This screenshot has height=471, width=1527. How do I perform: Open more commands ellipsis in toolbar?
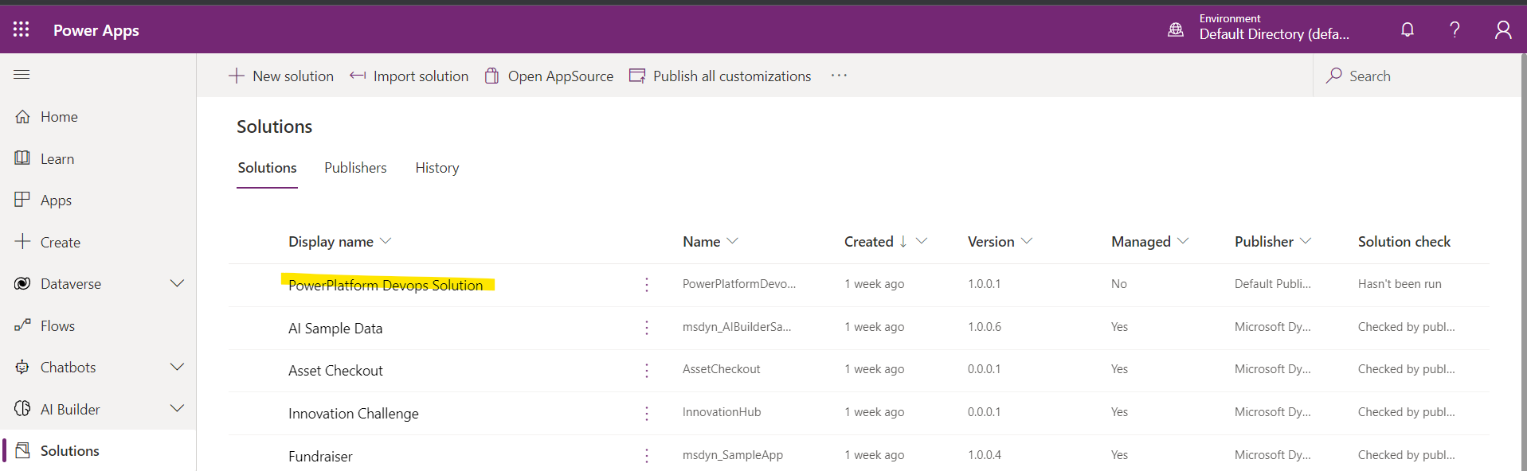(839, 76)
